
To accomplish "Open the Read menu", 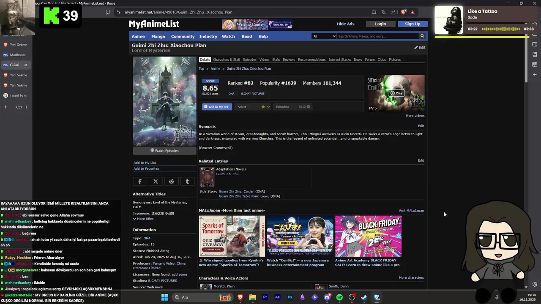I will 246,36.
